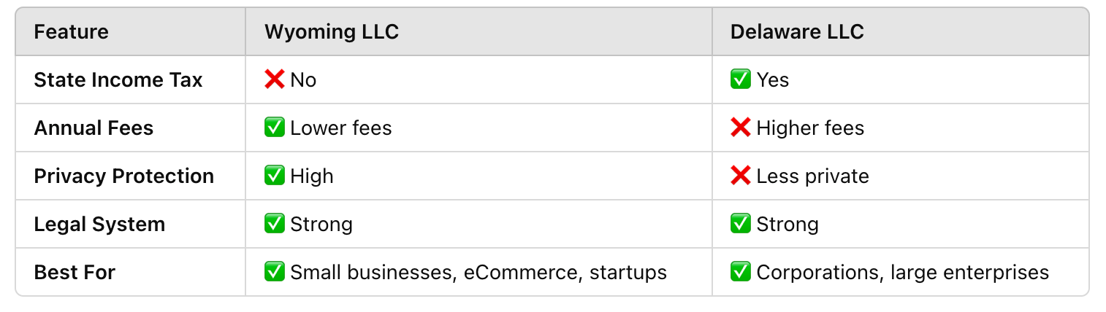Click the "Annual Fees" row label

pos(94,128)
